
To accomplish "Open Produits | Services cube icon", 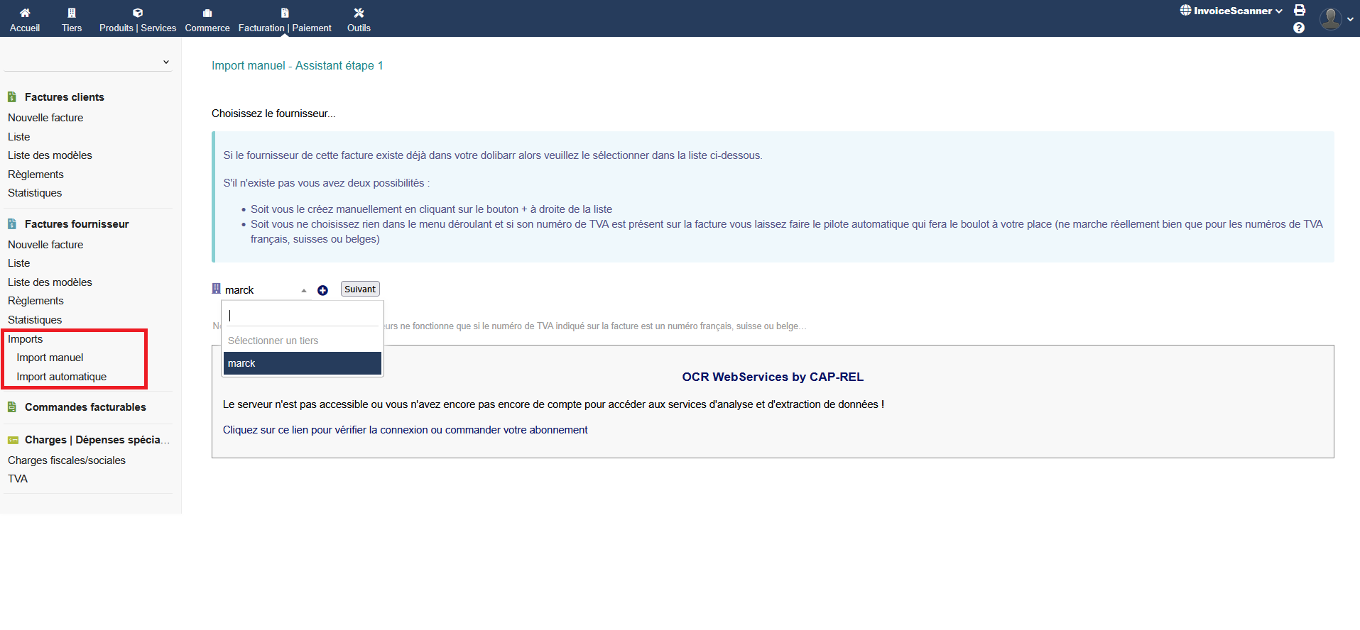I will [138, 13].
